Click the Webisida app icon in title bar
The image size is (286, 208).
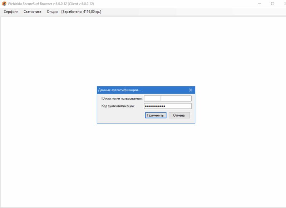[x=4, y=4]
